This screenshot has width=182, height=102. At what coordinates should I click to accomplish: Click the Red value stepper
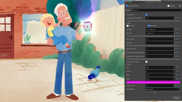click(x=174, y=67)
